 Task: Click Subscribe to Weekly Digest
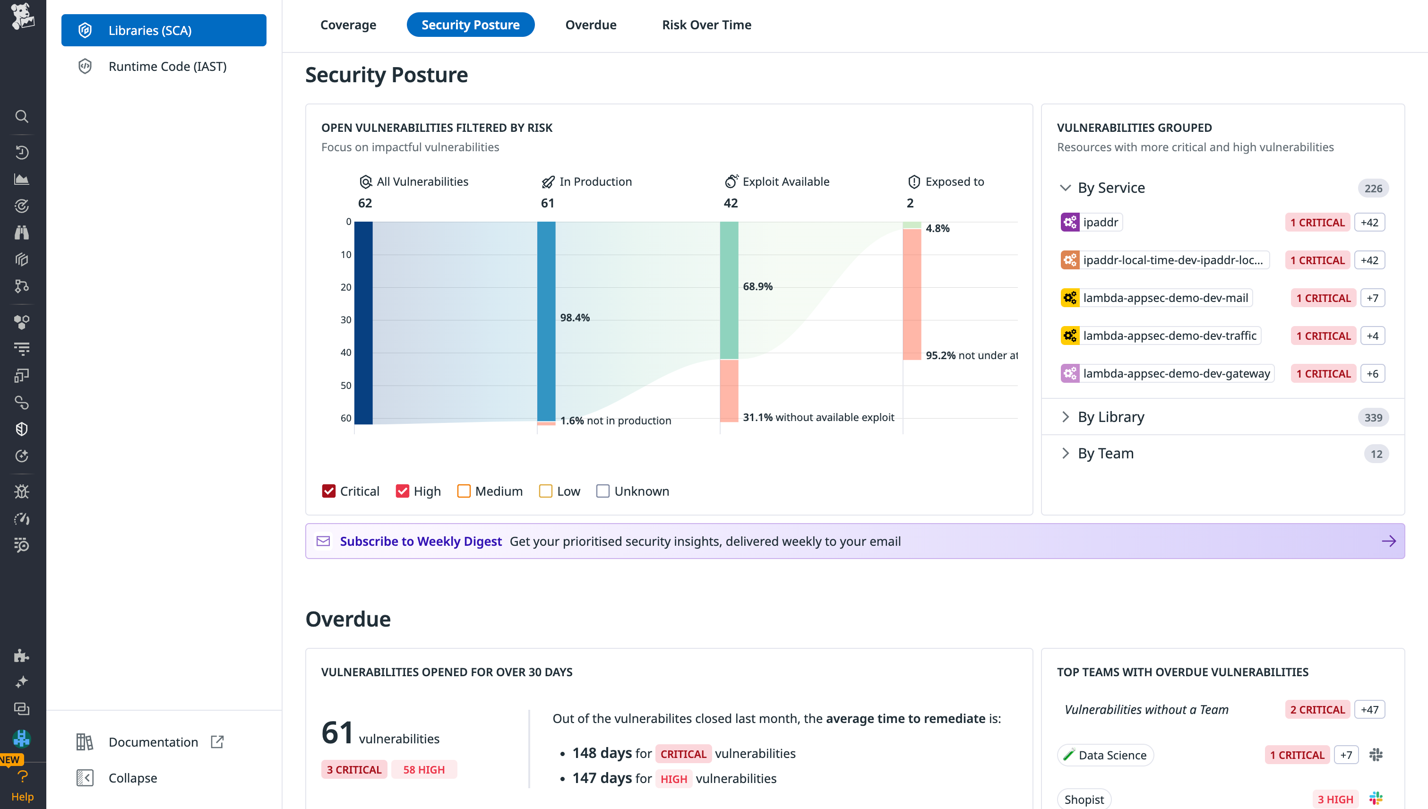[421, 541]
